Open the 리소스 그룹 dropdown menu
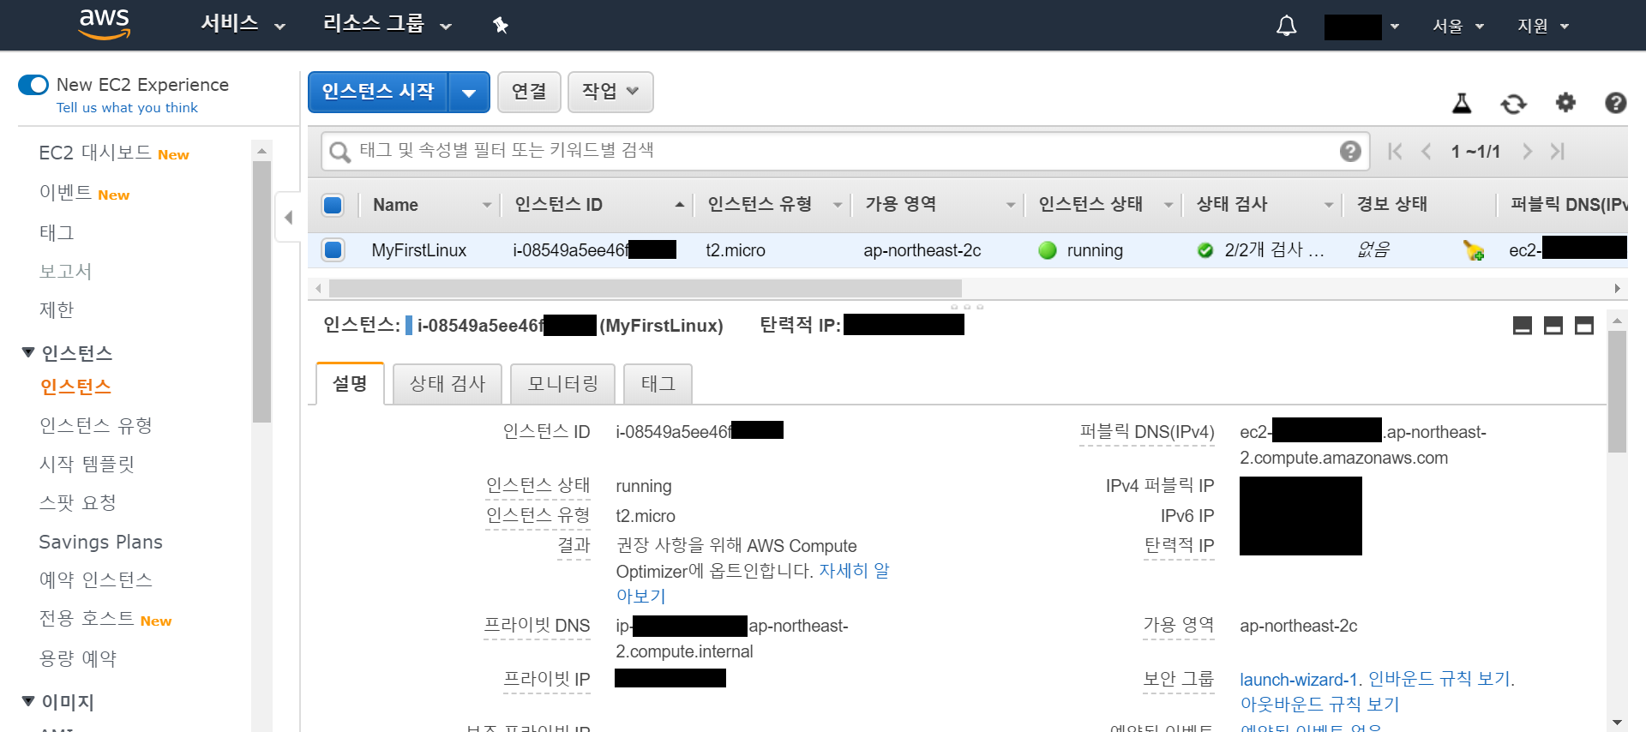 (387, 24)
